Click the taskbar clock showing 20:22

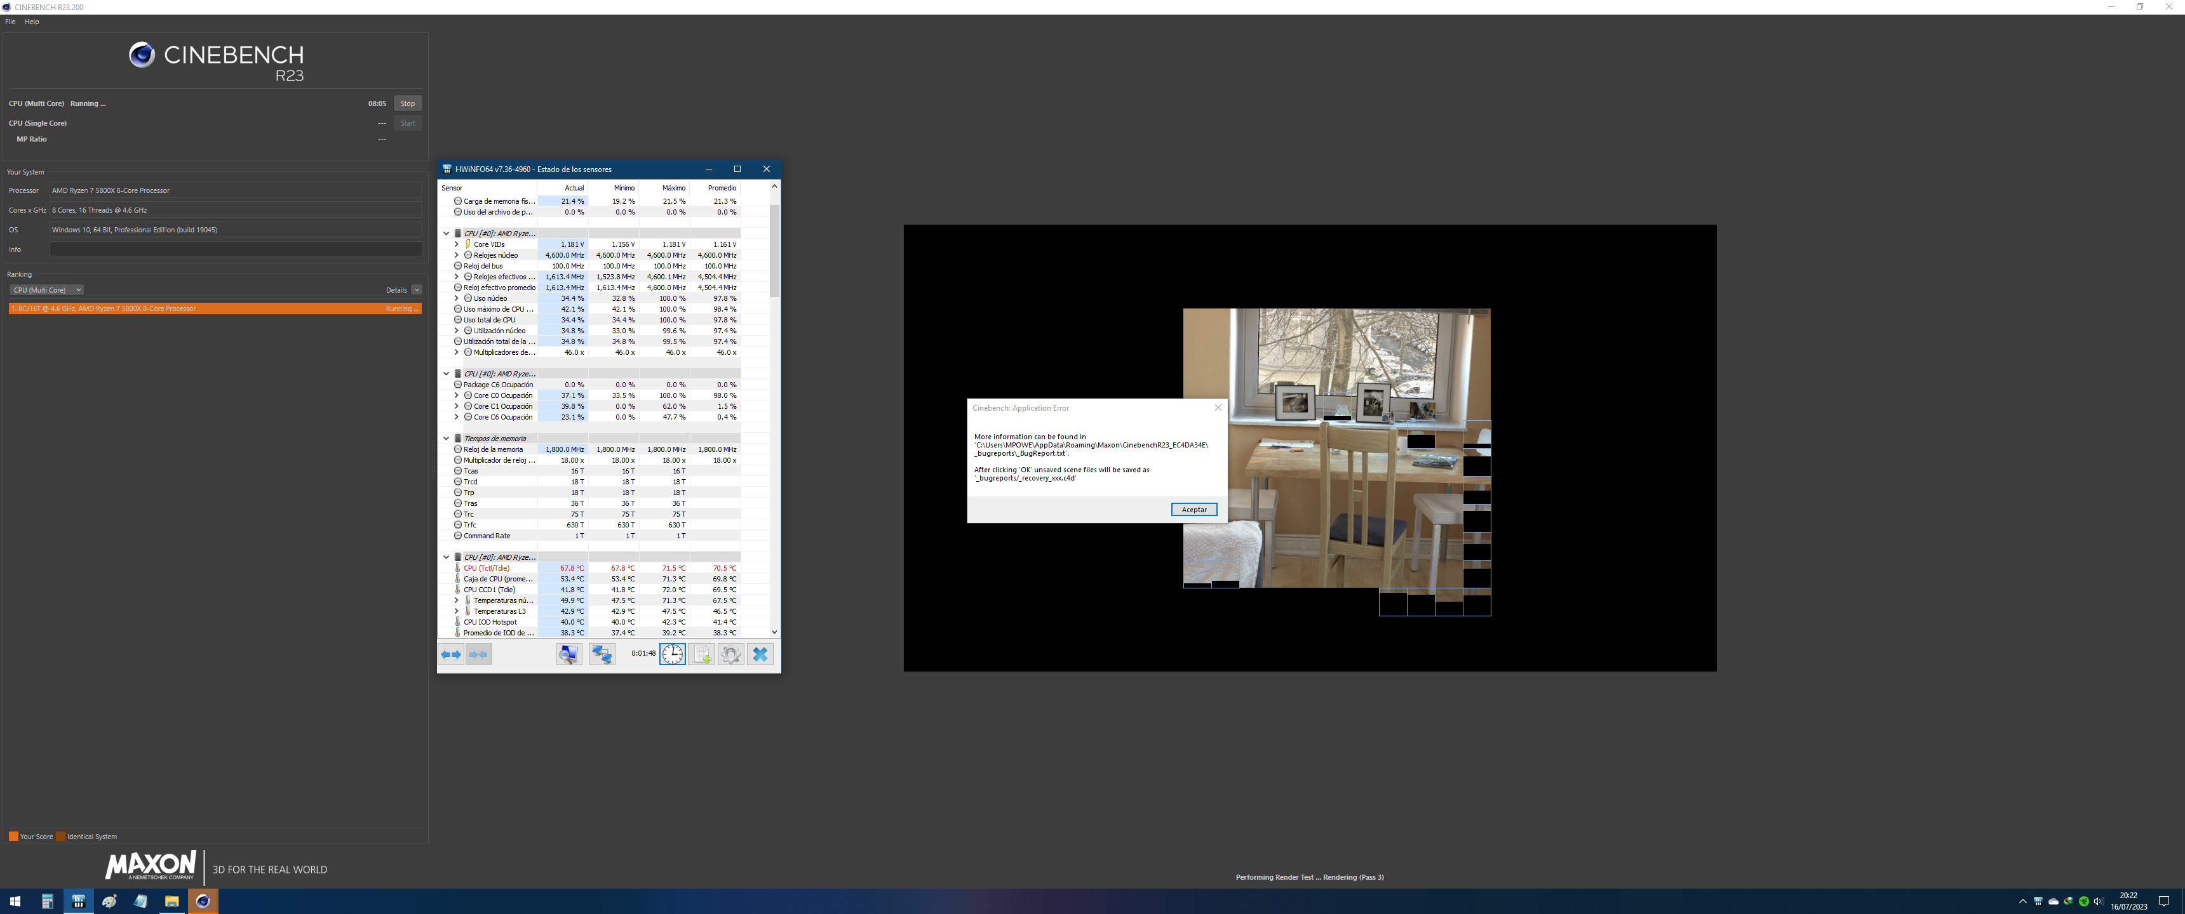pyautogui.click(x=2129, y=901)
